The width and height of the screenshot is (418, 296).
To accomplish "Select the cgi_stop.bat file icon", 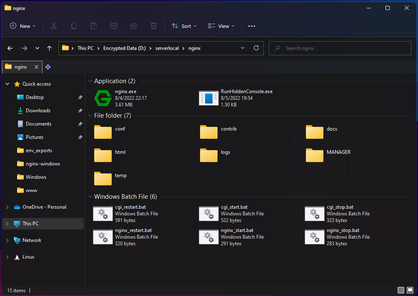I will click(315, 214).
